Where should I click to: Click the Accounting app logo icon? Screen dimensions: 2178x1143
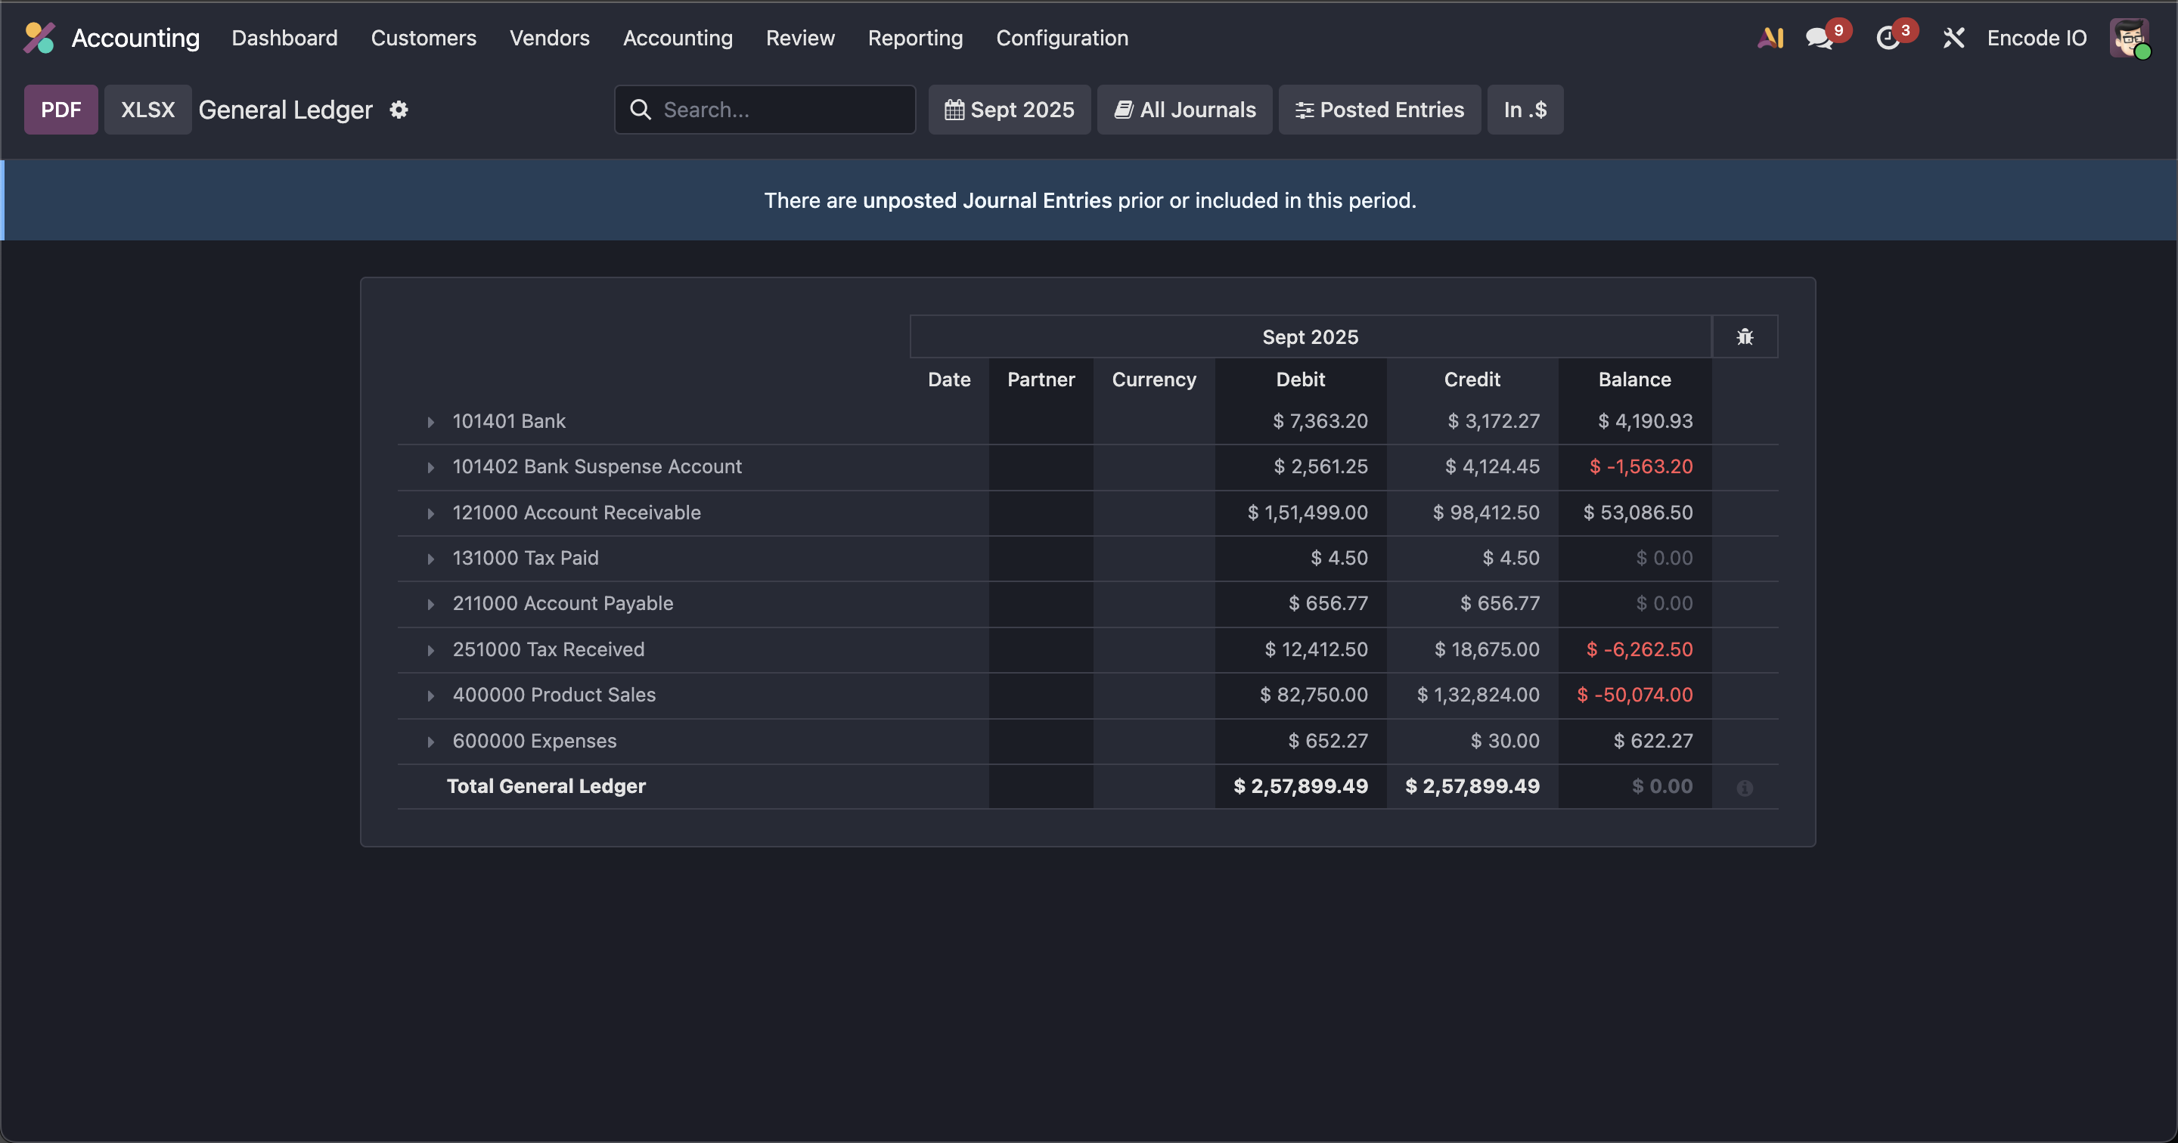click(x=39, y=38)
